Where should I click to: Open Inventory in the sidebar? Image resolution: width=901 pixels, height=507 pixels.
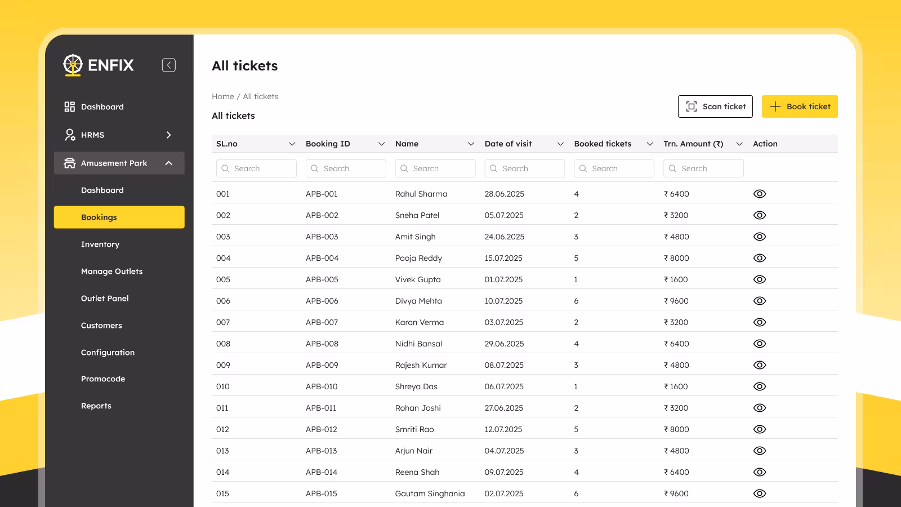[100, 244]
